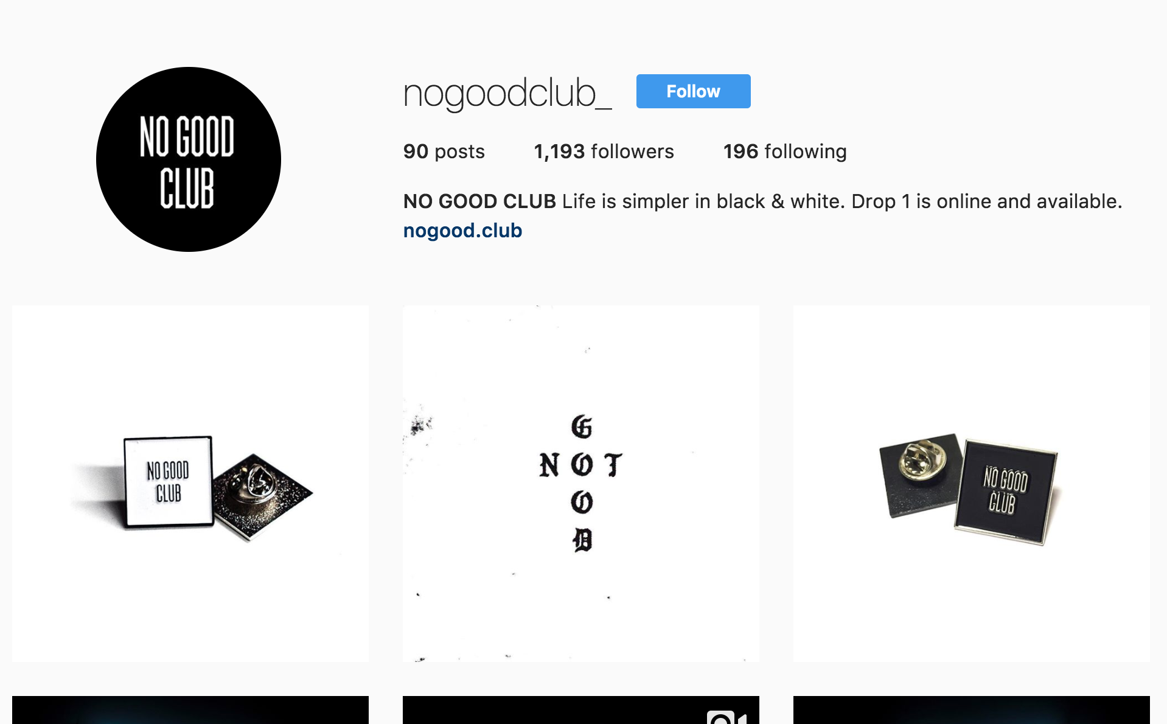Open the black NO GOOD CLUB pin post
1167x724 pixels.
[x=972, y=484]
